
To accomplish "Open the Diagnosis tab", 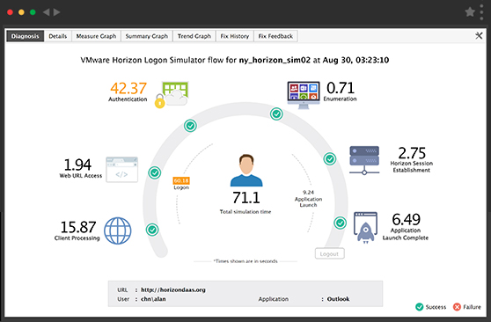I will coord(25,36).
